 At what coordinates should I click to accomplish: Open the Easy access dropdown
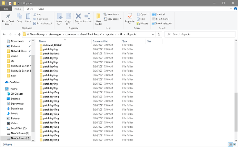(x=112, y=19)
